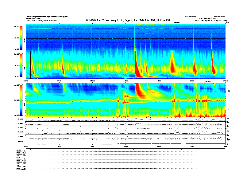Click the 20.00 tick on RAD2 color bar

17,38
